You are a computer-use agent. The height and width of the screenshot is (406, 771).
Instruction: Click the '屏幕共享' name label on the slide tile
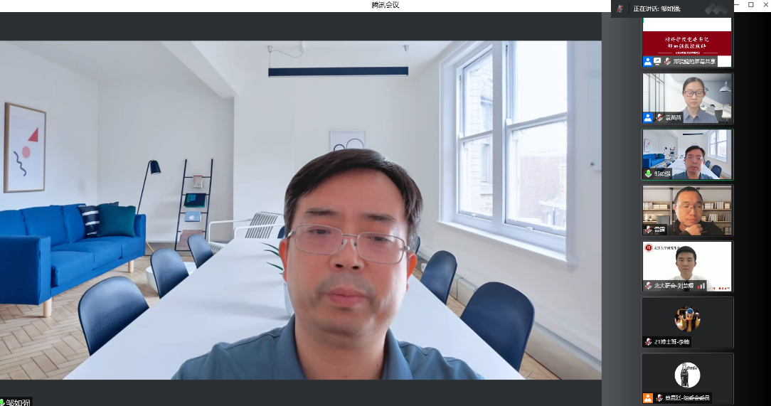click(x=694, y=61)
